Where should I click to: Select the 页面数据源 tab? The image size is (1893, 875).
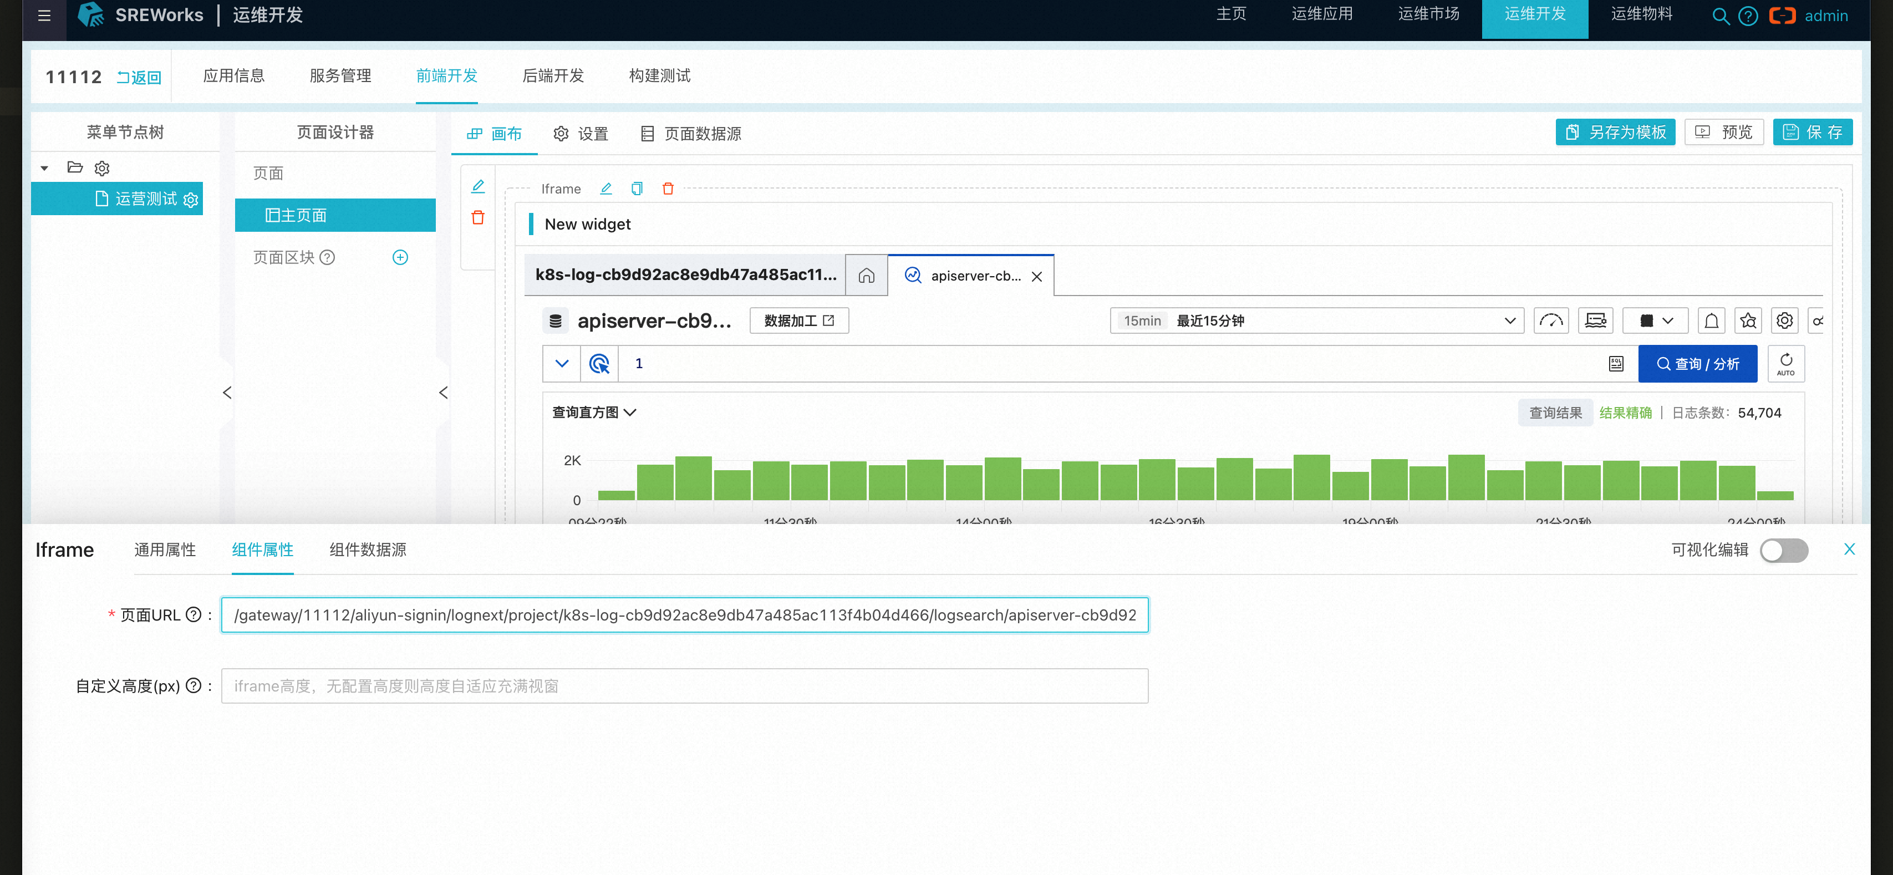pyautogui.click(x=691, y=134)
